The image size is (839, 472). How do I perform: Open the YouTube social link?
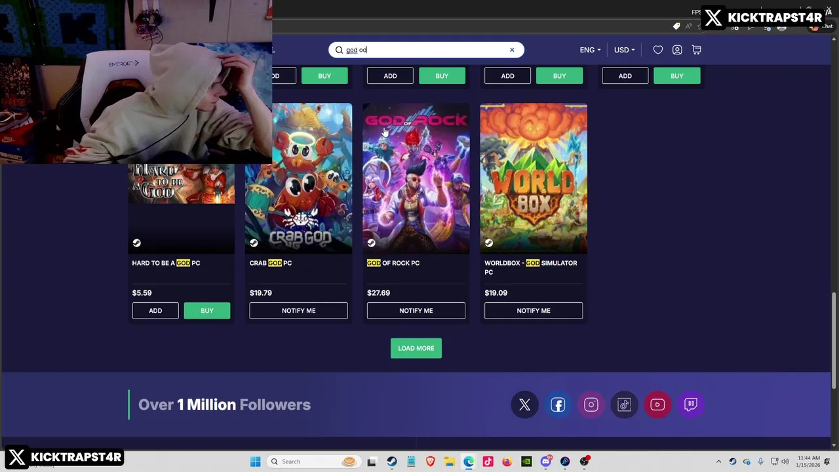[x=657, y=404]
